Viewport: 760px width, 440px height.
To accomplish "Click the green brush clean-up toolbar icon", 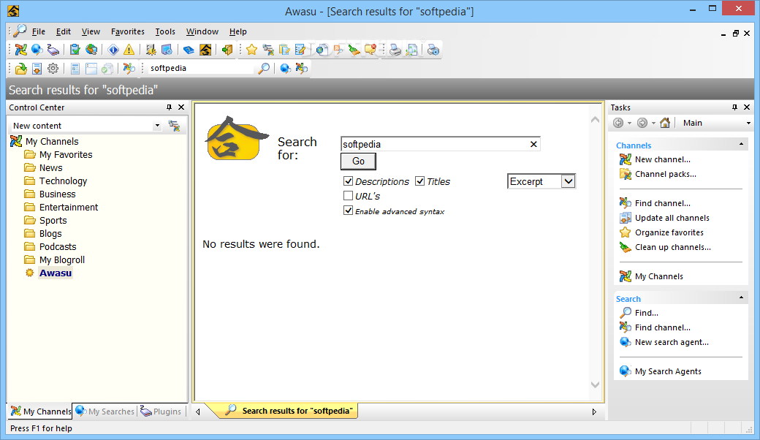I will pyautogui.click(x=354, y=50).
